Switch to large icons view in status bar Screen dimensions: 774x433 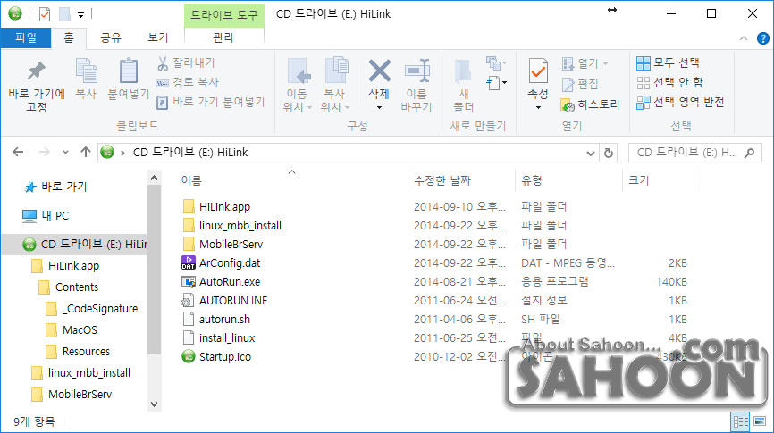pyautogui.click(x=760, y=421)
